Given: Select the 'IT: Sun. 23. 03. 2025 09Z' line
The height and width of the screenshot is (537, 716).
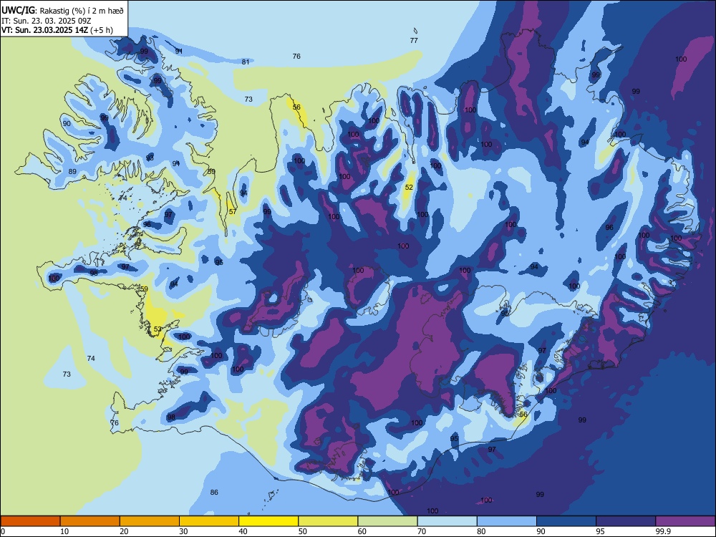Looking at the screenshot, I should coord(46,21).
